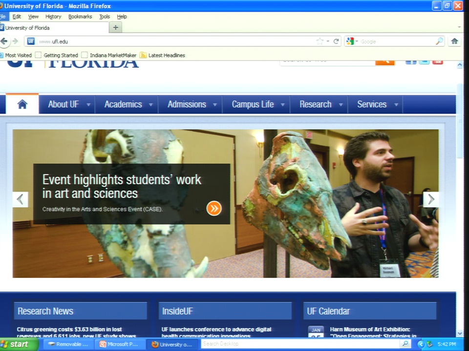Open the search engine selector dropdown arrow

(357, 41)
